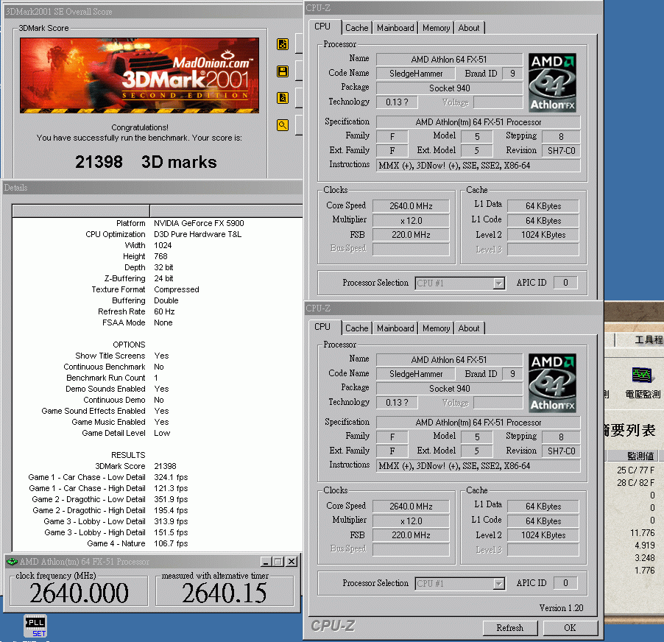The width and height of the screenshot is (664, 642).
Task: Click the "324.1 fps" Car Chase result
Action: [171, 477]
